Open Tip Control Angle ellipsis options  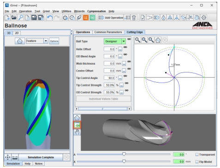(x=120, y=78)
